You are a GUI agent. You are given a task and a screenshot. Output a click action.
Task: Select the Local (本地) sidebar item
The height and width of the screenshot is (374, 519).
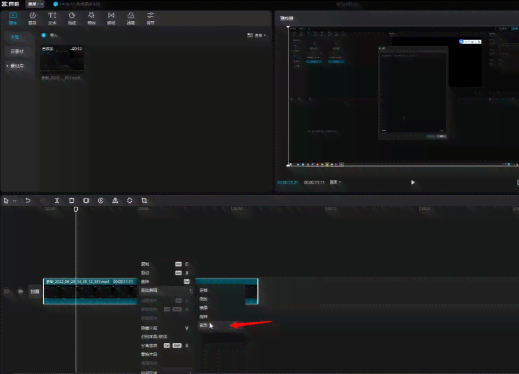click(15, 37)
